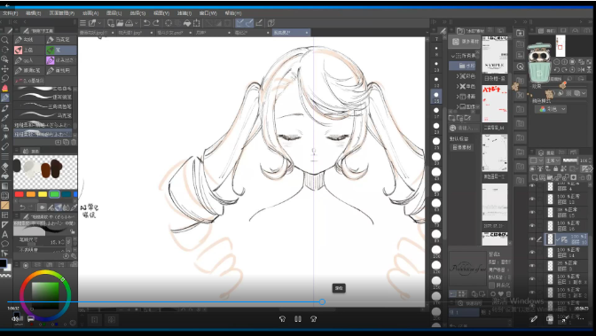Click the lock layer icon in the layer panel
The image size is (596, 336).
point(556,168)
